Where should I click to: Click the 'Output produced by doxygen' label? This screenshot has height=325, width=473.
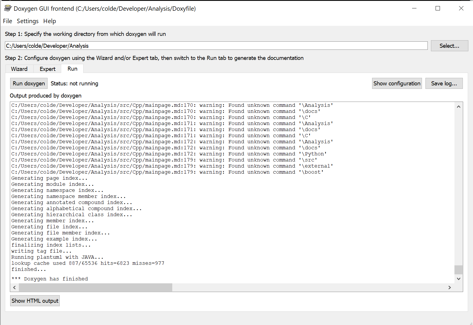tap(46, 96)
